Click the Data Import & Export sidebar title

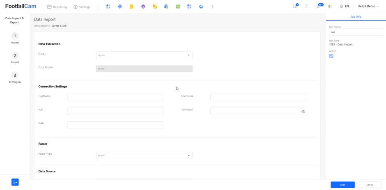point(15,20)
